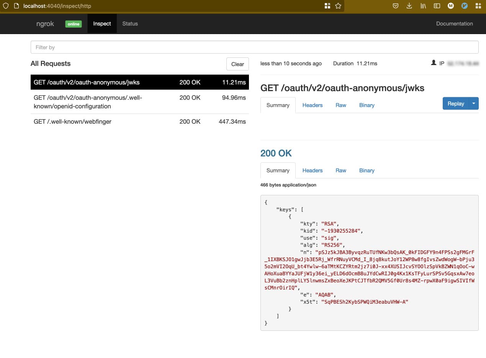
Task: Toggle the reader sidebar icon
Action: point(437,6)
